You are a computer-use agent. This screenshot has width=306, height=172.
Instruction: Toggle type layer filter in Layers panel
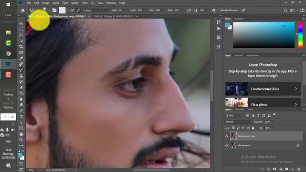pos(258,116)
